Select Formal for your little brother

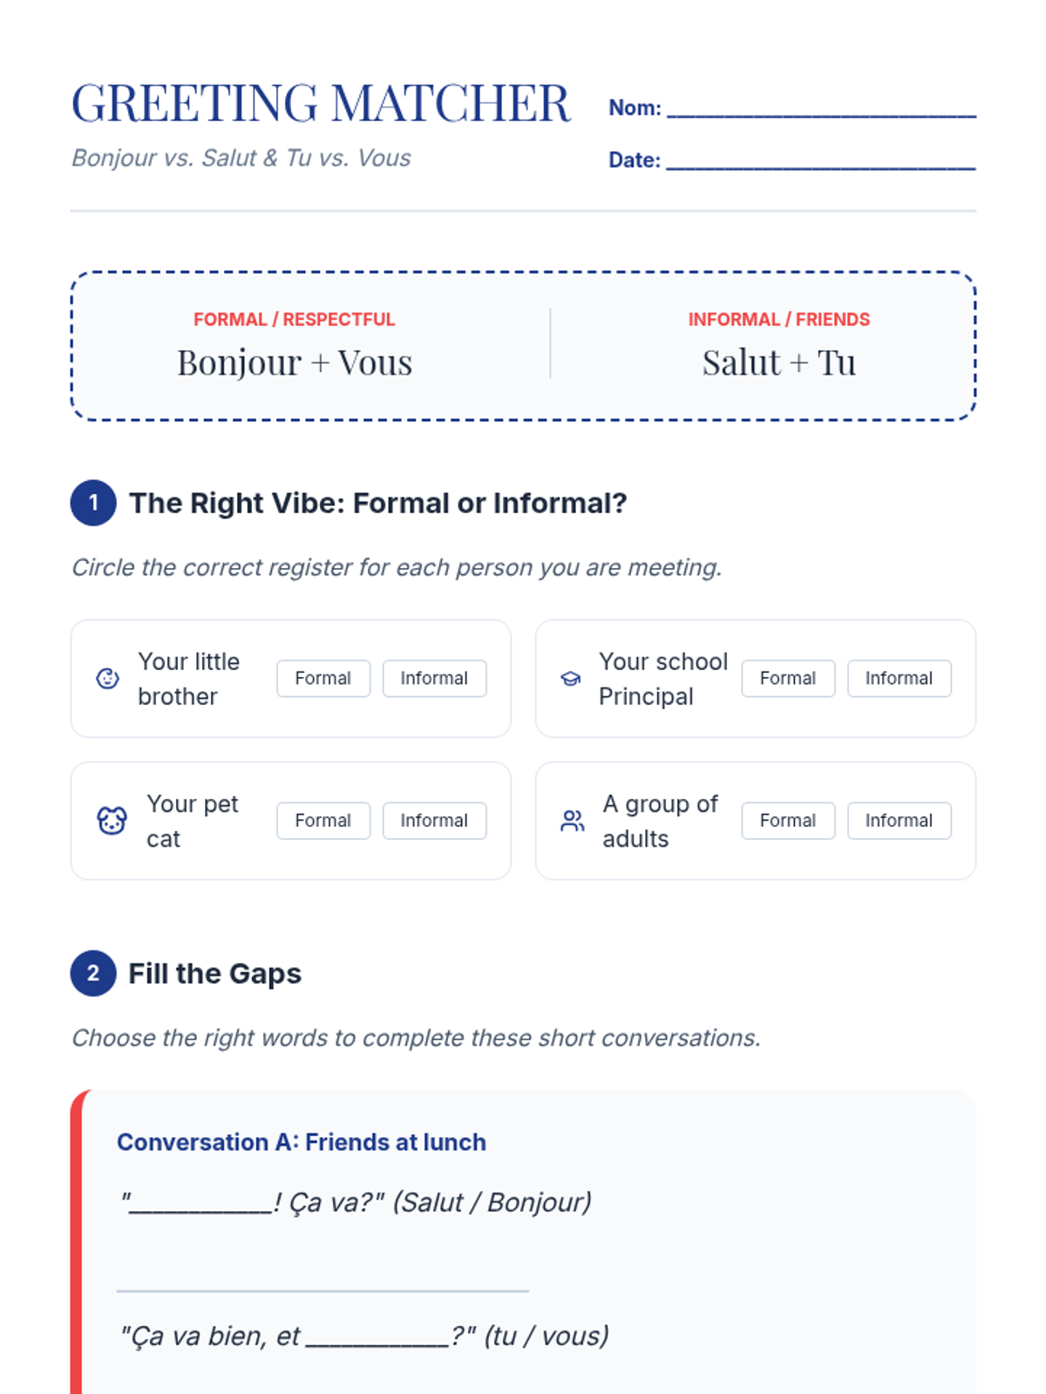click(323, 679)
